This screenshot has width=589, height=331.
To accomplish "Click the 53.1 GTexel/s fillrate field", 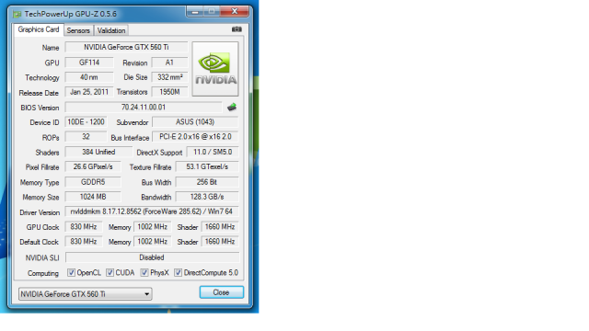I will (x=207, y=166).
